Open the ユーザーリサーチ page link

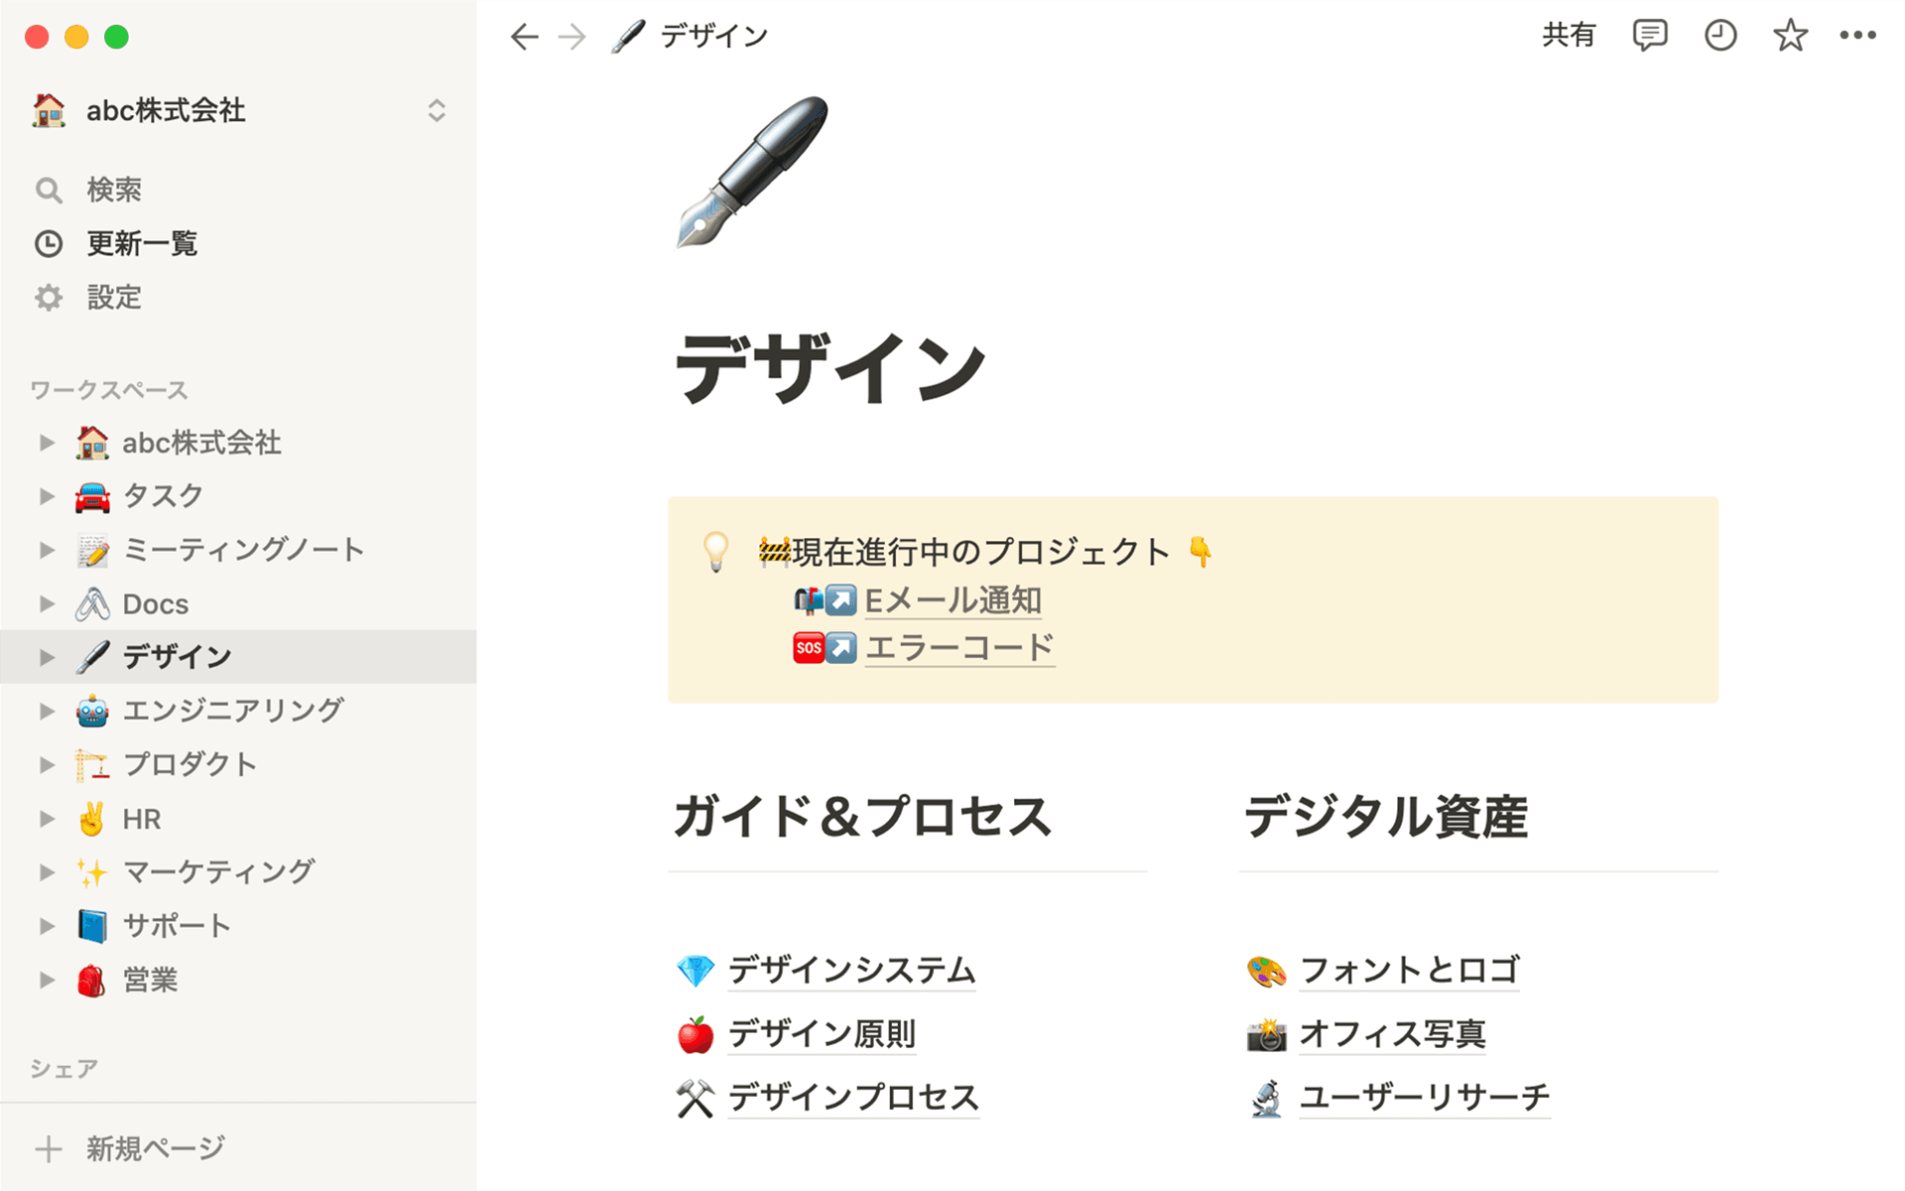tap(1425, 1097)
